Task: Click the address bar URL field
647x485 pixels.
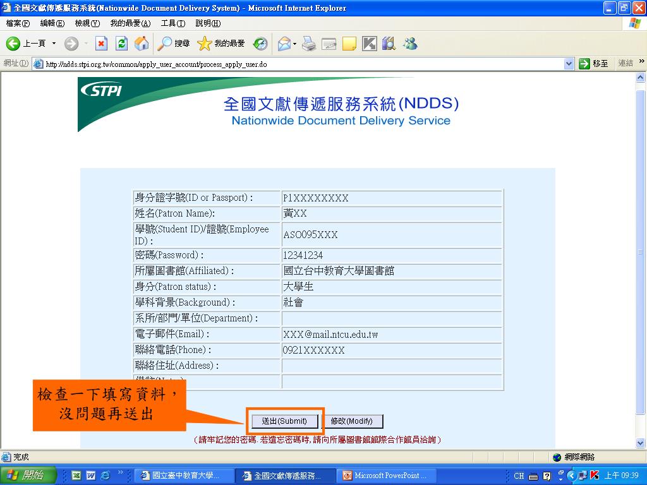Action: point(303,64)
